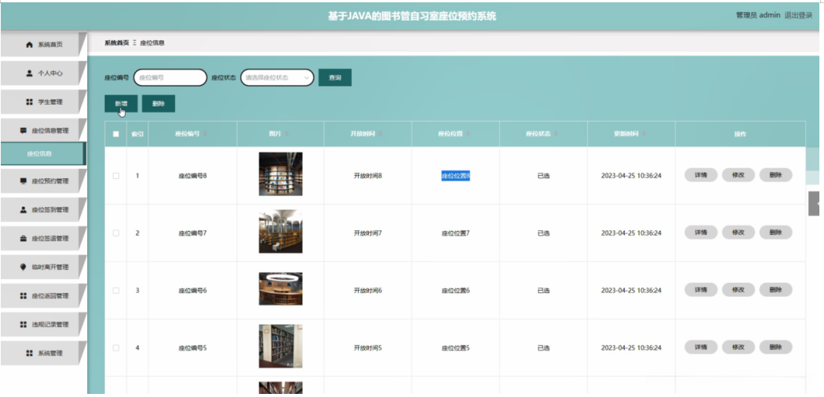
Task: Open the thumbnail image for 座位编号8
Action: [281, 173]
